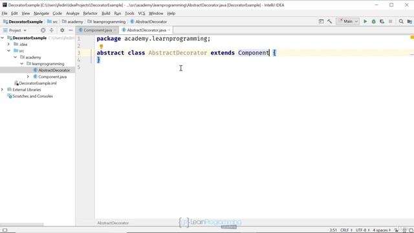
Task: Open the Window menu
Action: tap(156, 13)
